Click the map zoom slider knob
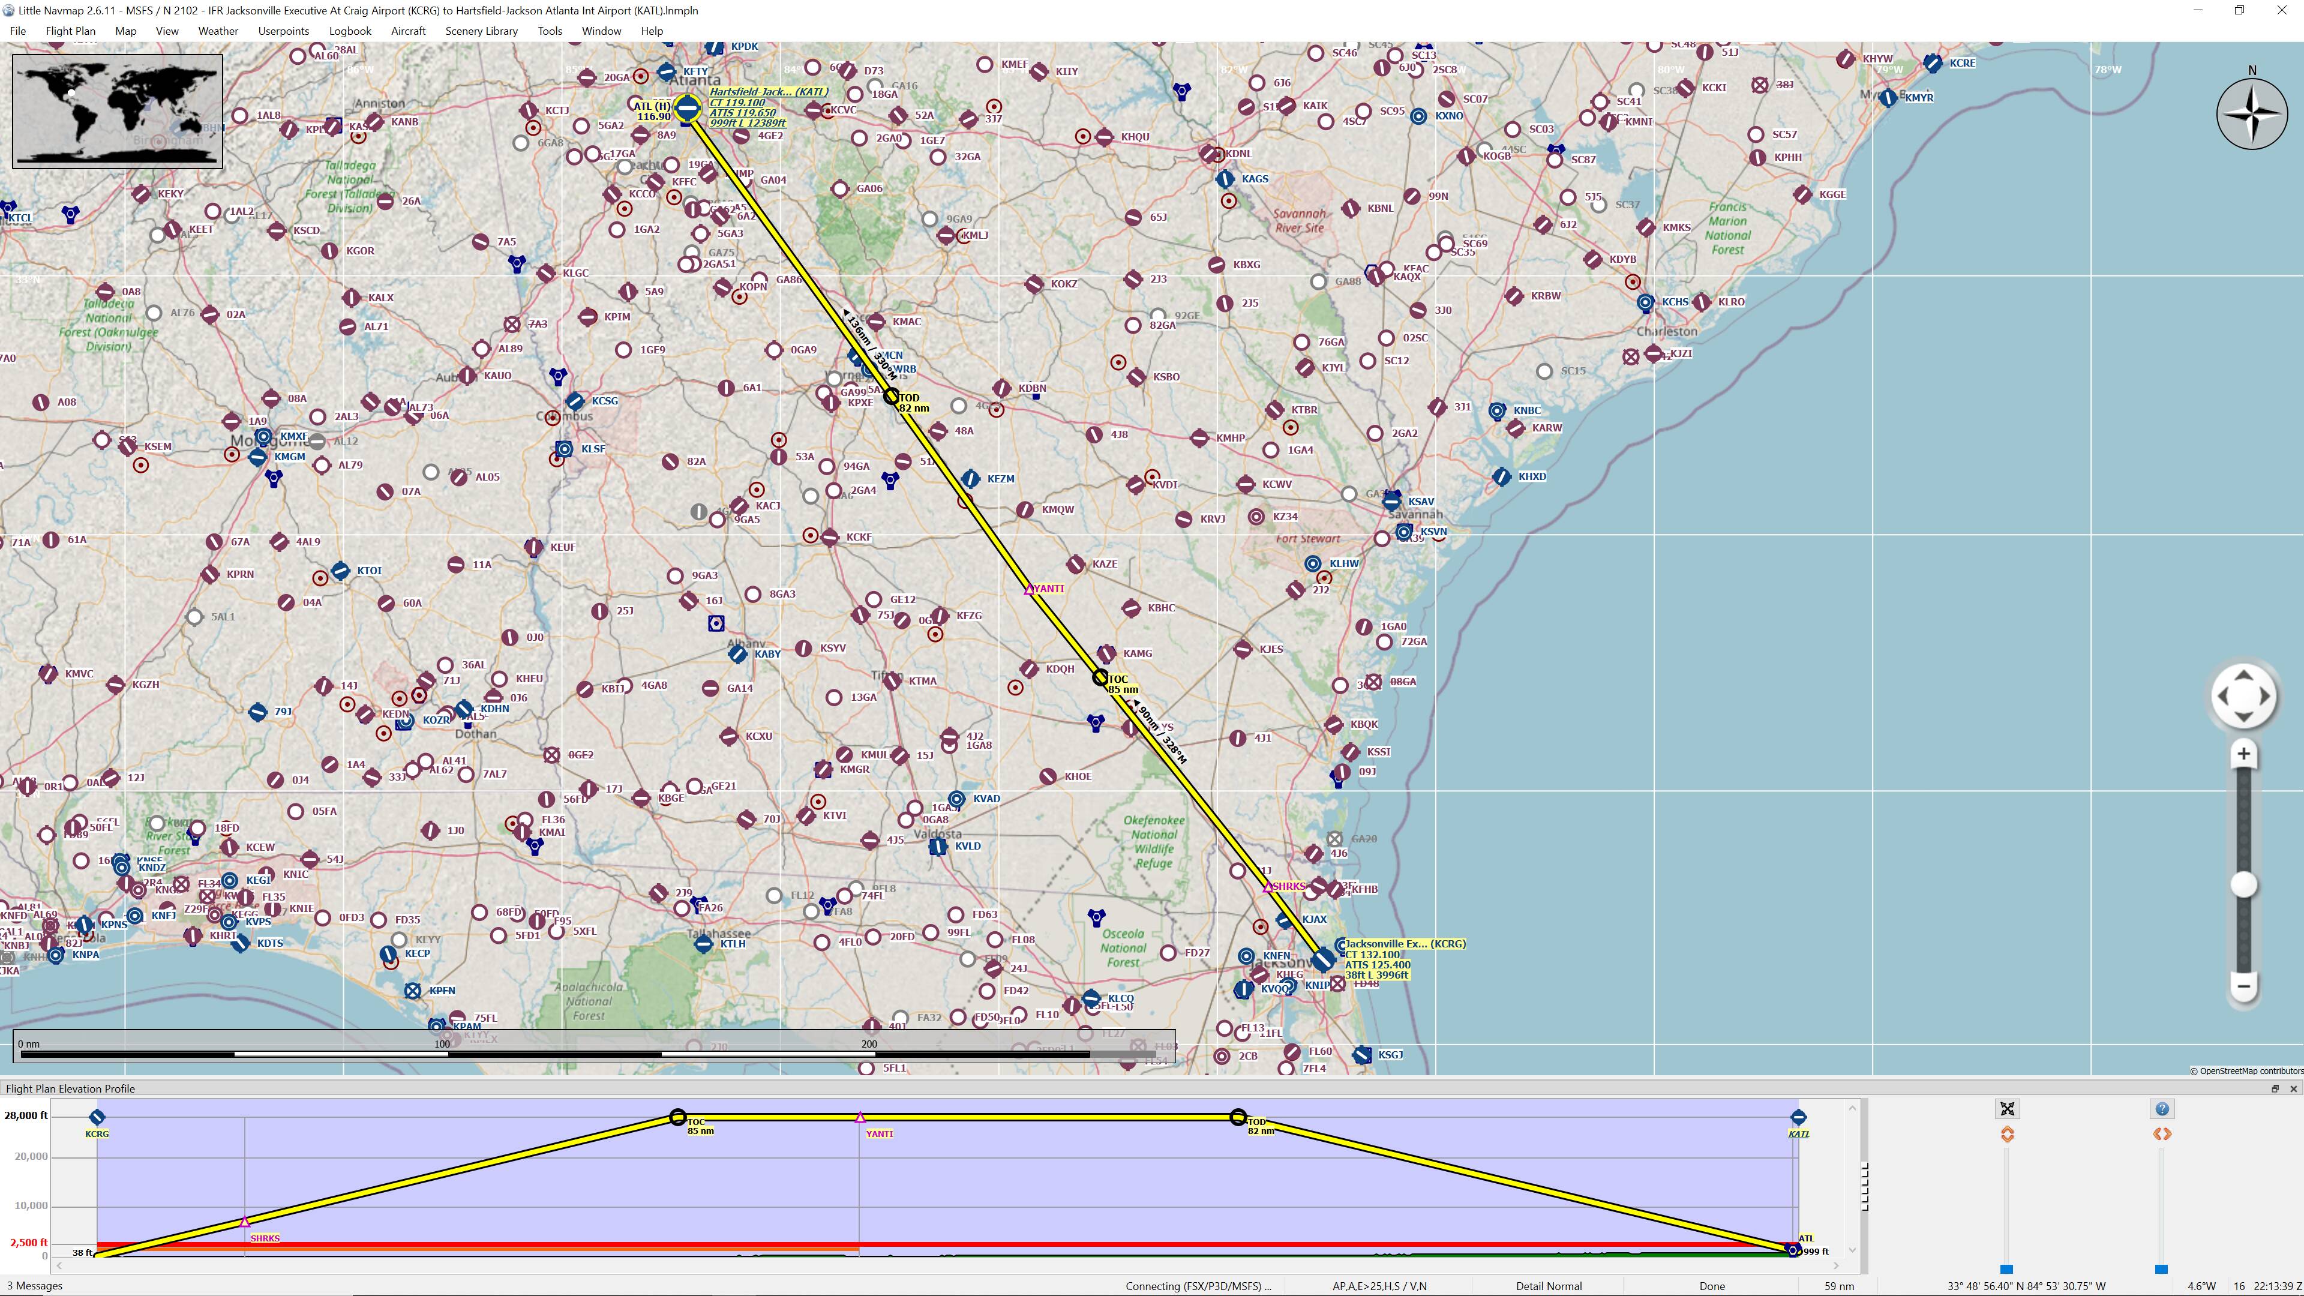 pyautogui.click(x=2243, y=884)
